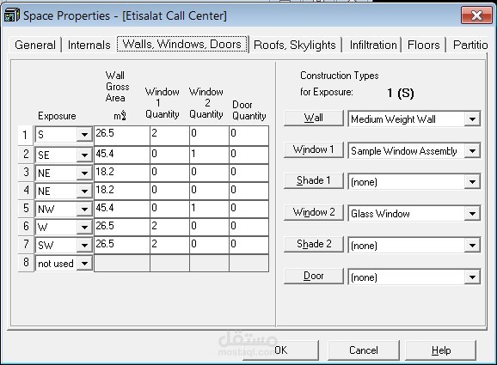Edit wall gross area 26.5 in row 1

[x=122, y=136]
